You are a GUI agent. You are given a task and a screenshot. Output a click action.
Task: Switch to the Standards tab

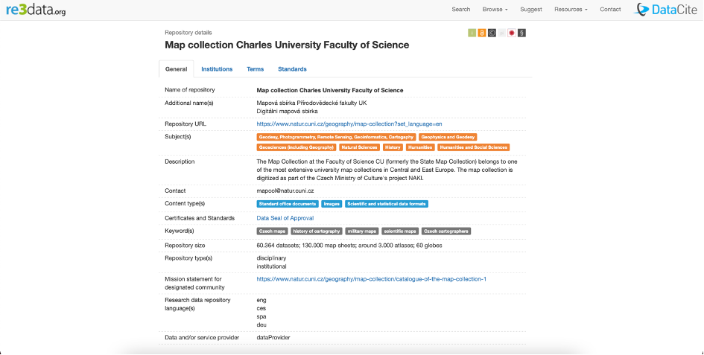pos(292,69)
